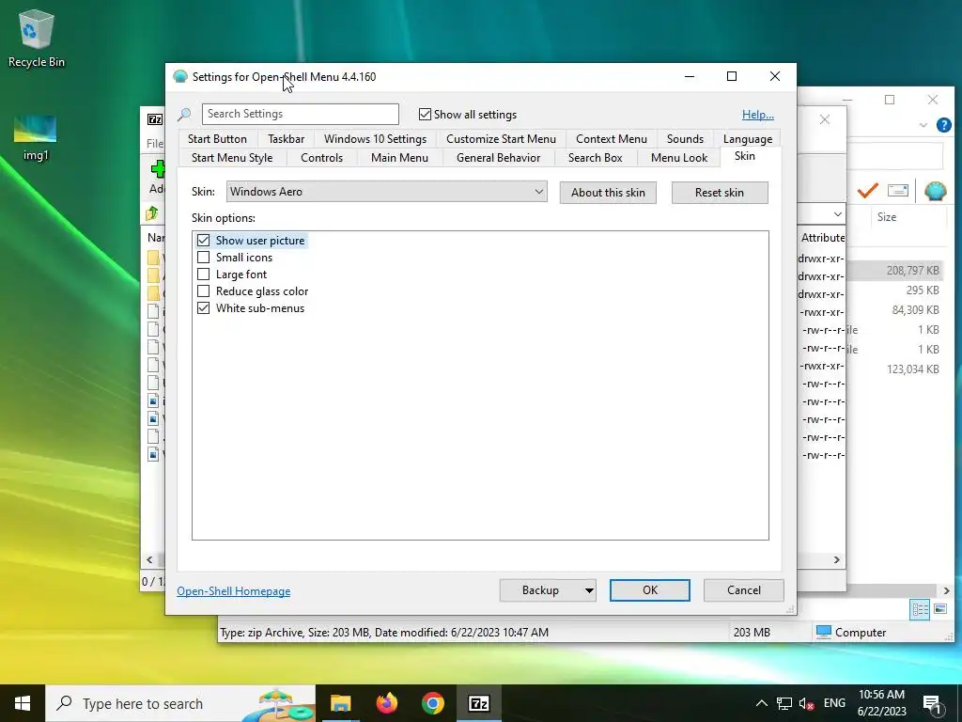This screenshot has height=722, width=962.
Task: Open the Context Menu tab
Action: 611,139
